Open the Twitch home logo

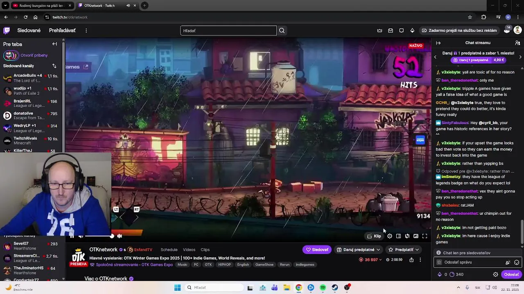pos(7,30)
